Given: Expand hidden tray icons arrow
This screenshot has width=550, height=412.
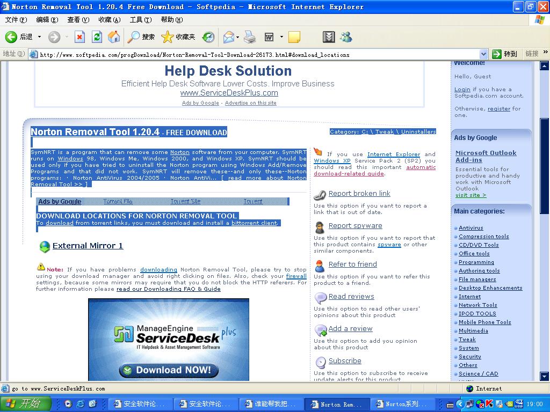Looking at the screenshot, I should 460,404.
